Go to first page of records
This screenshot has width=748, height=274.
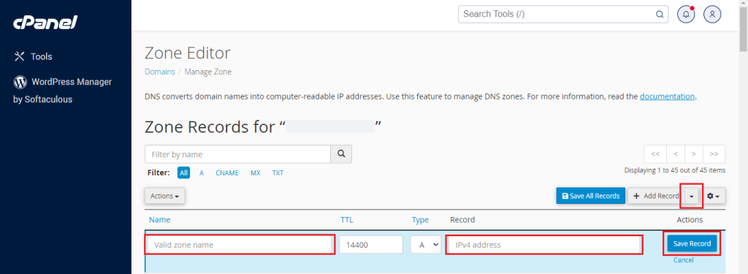pyautogui.click(x=655, y=154)
